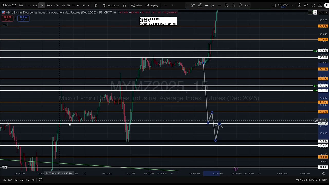The height and width of the screenshot is (185, 329).
Task: Toggle the ETH session selector
Action: 324,180
